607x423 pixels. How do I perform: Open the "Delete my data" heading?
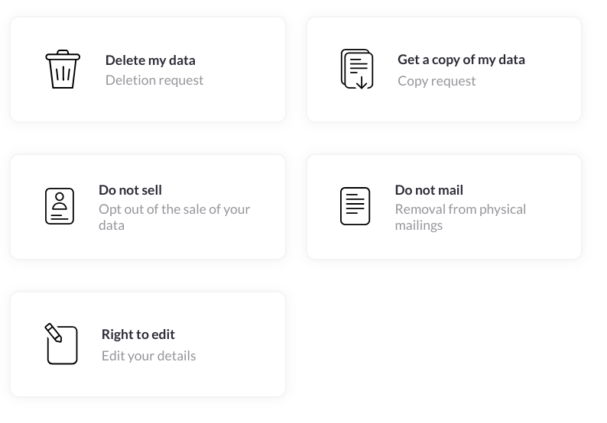pos(151,60)
